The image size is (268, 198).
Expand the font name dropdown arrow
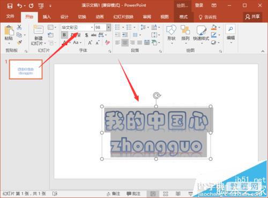tap(92, 27)
